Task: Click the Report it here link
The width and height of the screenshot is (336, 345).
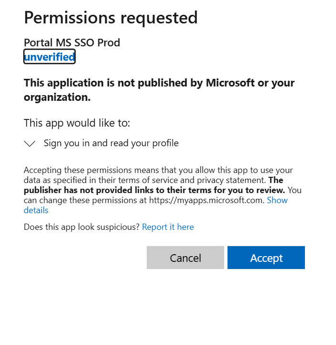Action: click(168, 227)
